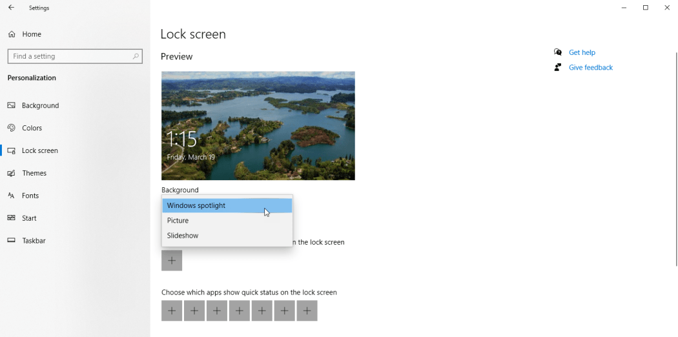Open Fonts via the sidebar font icon
Screen dimensions: 678x337
(x=12, y=196)
